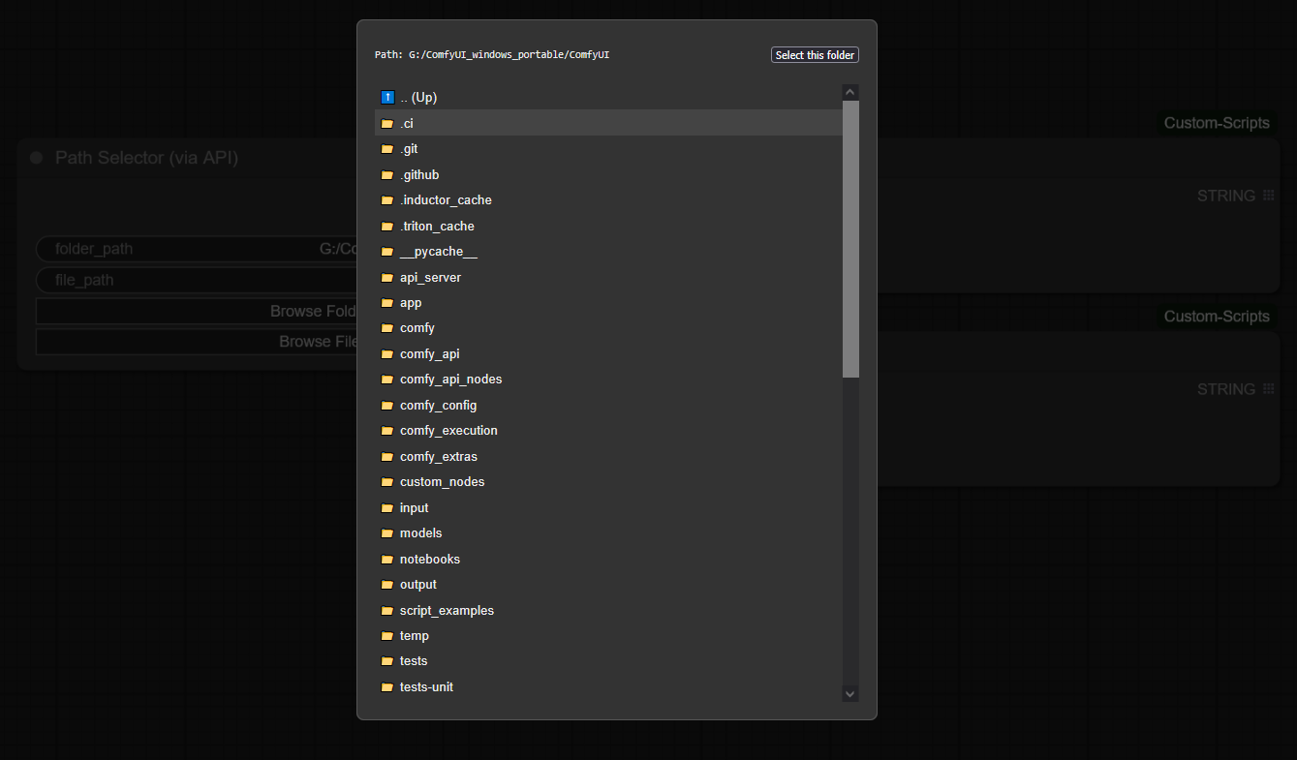Click the folder icon next to comfy
Viewport: 1297px width, 760px height.
tap(387, 328)
